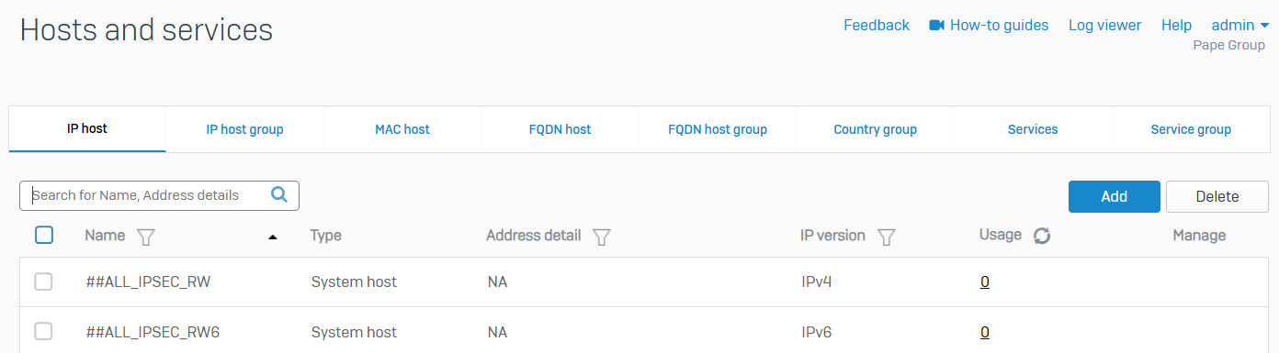The image size is (1279, 353).
Task: Tick the select-all checkbox in header
Action: (44, 235)
